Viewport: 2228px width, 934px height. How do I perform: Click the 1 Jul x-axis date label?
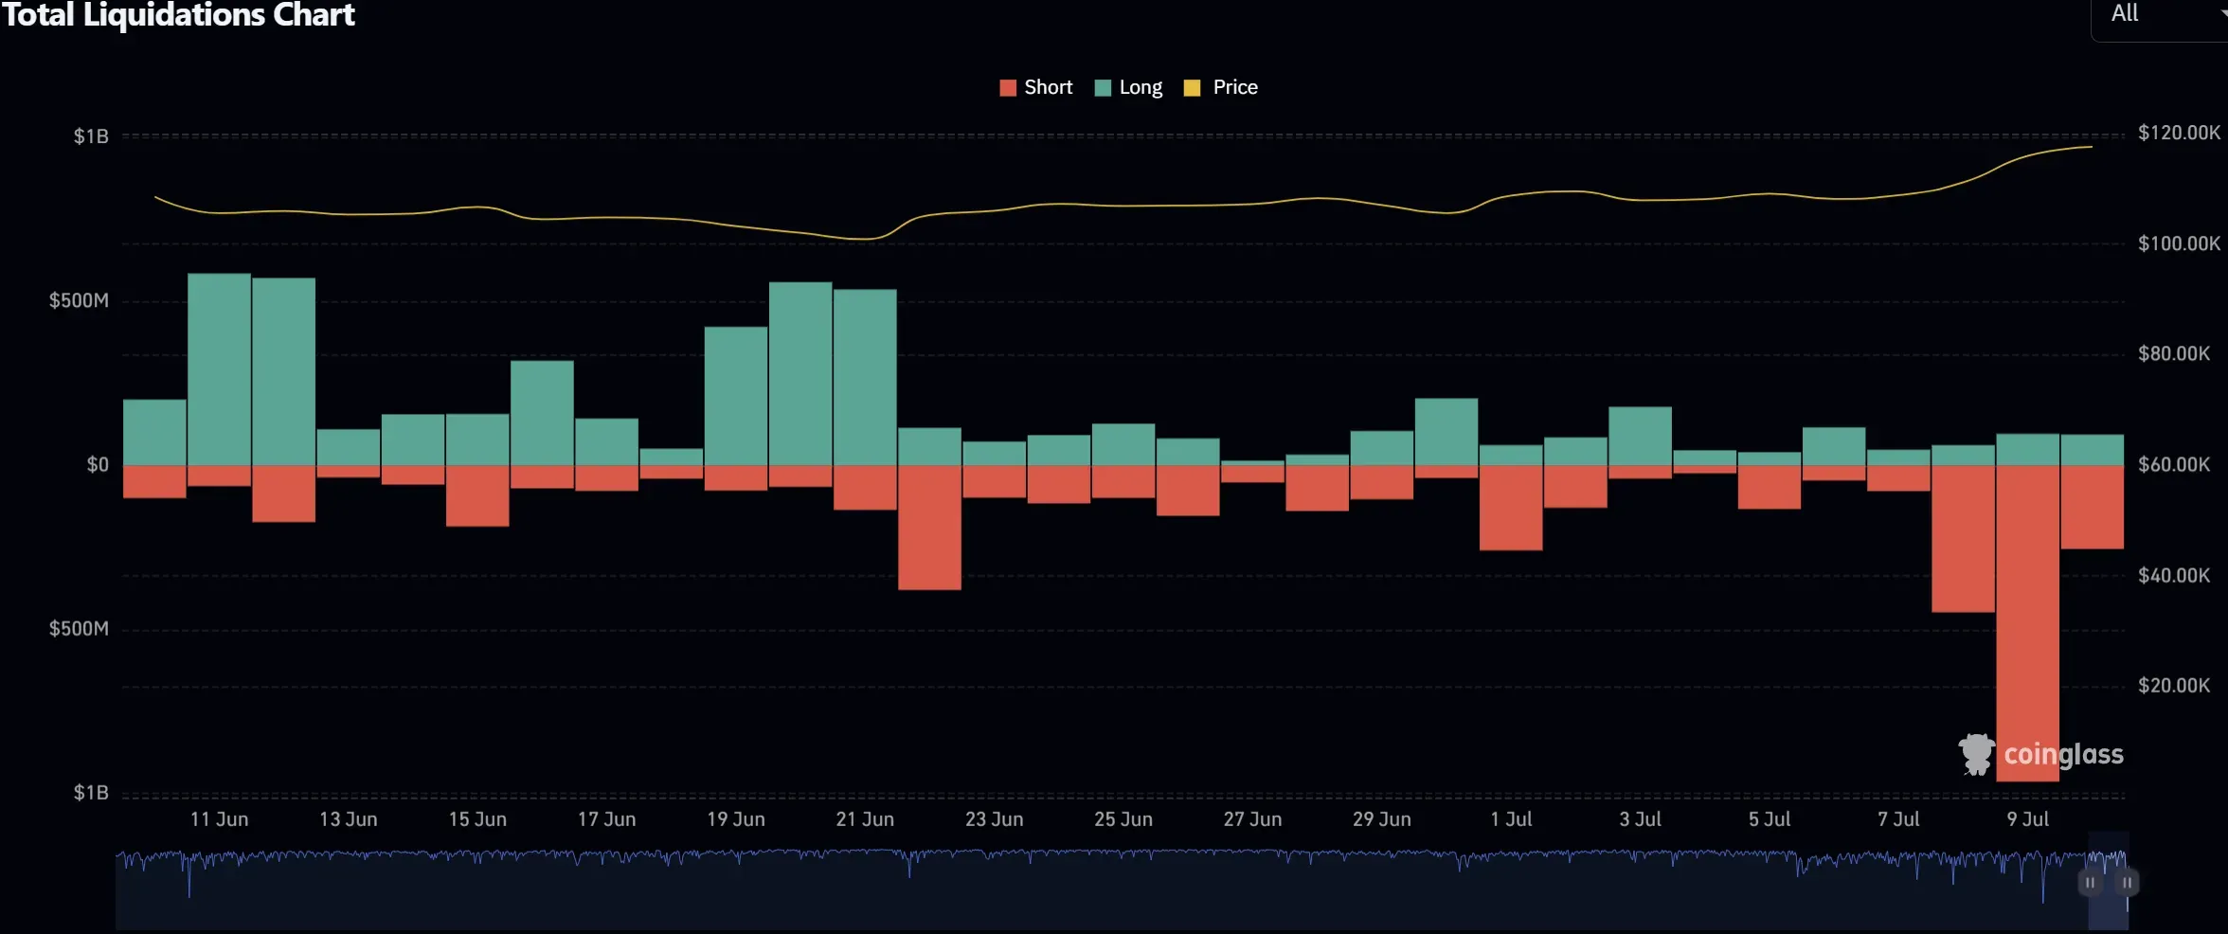[x=1511, y=819]
